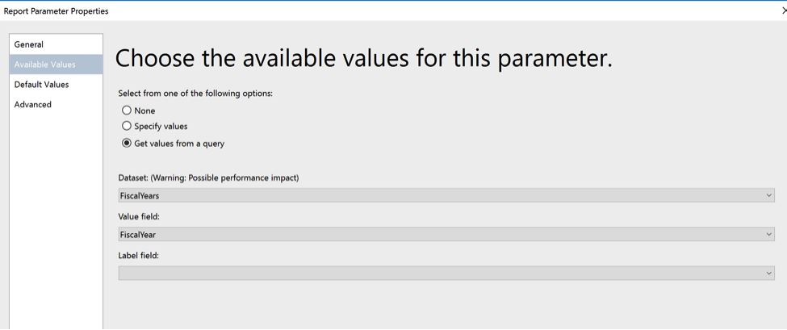Viewport: 787px width, 330px height.
Task: Click the FiscalYear text in Value field combo box
Action: (x=137, y=234)
